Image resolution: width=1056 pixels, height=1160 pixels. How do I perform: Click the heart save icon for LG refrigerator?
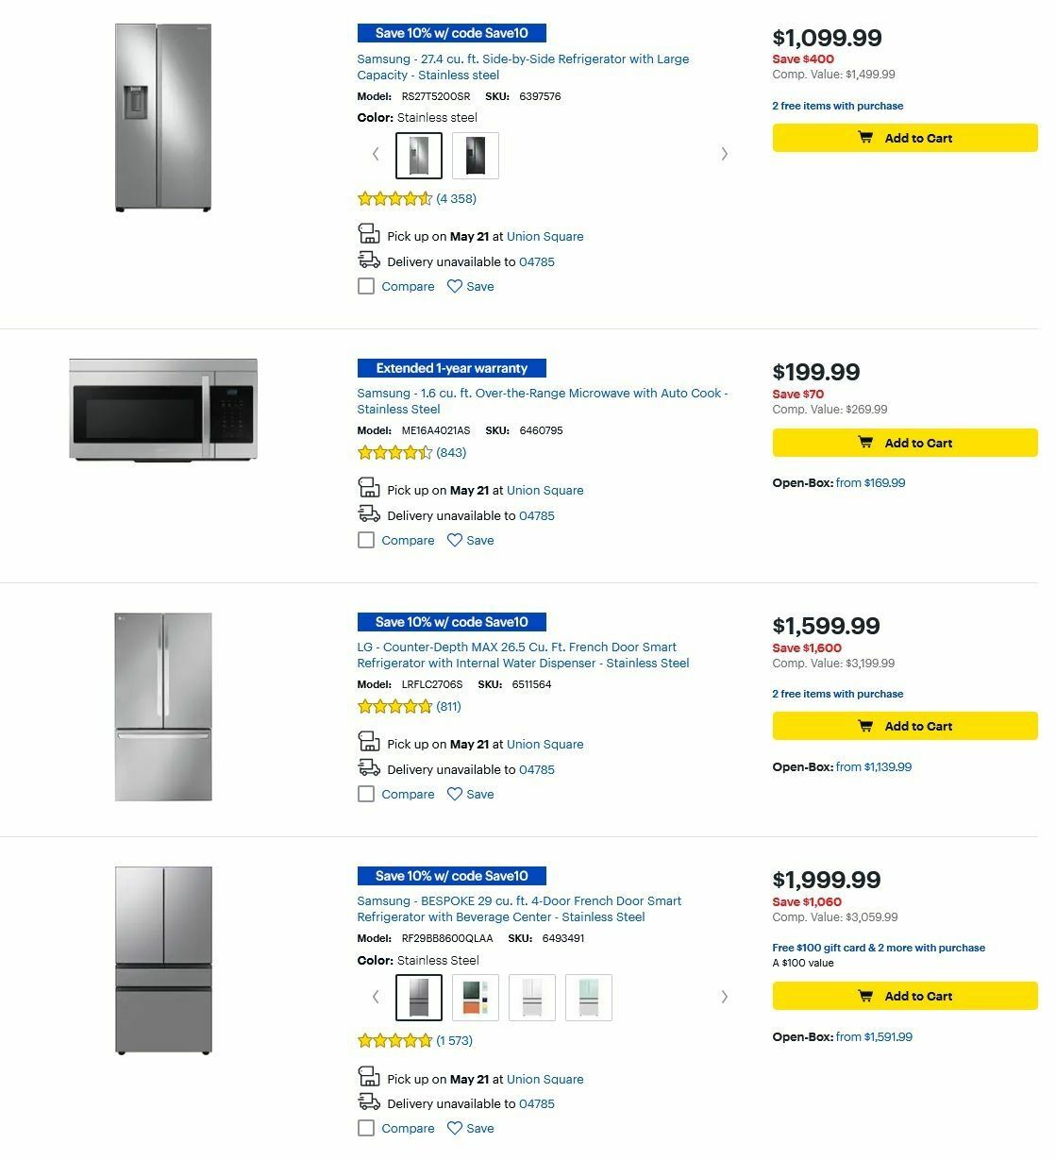pos(454,794)
